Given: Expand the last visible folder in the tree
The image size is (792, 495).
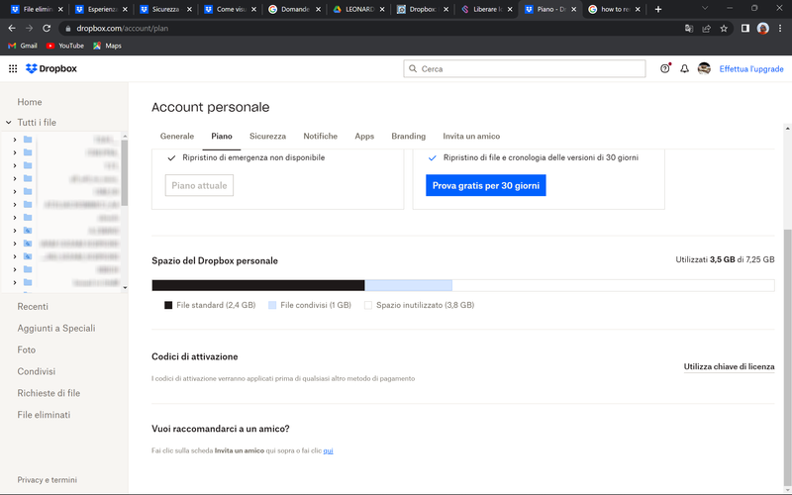Looking at the screenshot, I should [x=14, y=282].
